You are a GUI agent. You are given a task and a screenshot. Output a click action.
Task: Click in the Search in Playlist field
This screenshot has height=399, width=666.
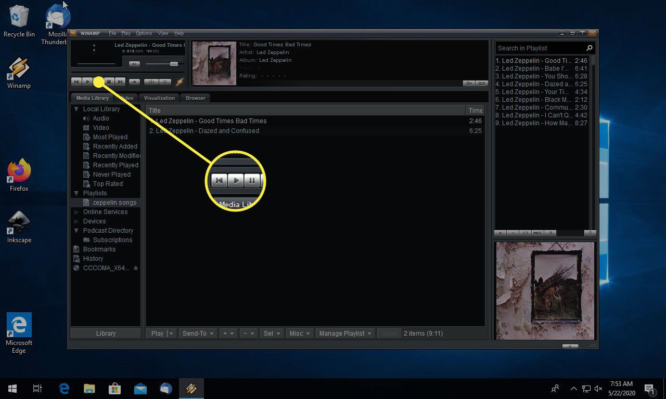(540, 48)
